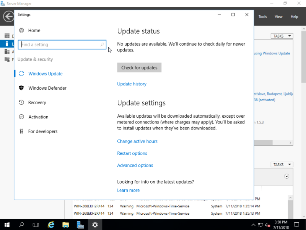Viewport: 306px width, 230px height.
Task: Open Dashboard icon in Server Manager sidebar
Action: pyautogui.click(x=7, y=36)
